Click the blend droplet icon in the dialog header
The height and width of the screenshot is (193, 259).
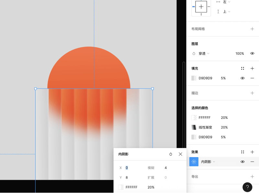point(171,154)
